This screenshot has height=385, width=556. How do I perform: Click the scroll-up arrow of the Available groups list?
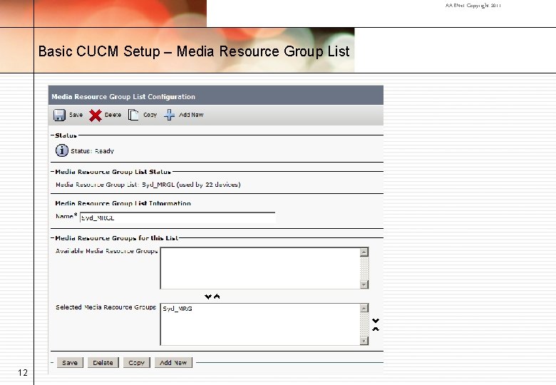(x=364, y=252)
